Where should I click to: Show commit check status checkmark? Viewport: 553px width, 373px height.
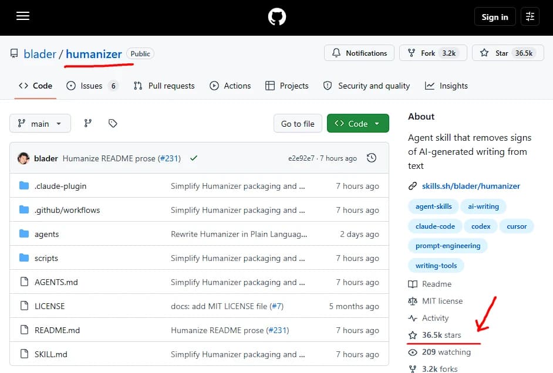tap(193, 158)
